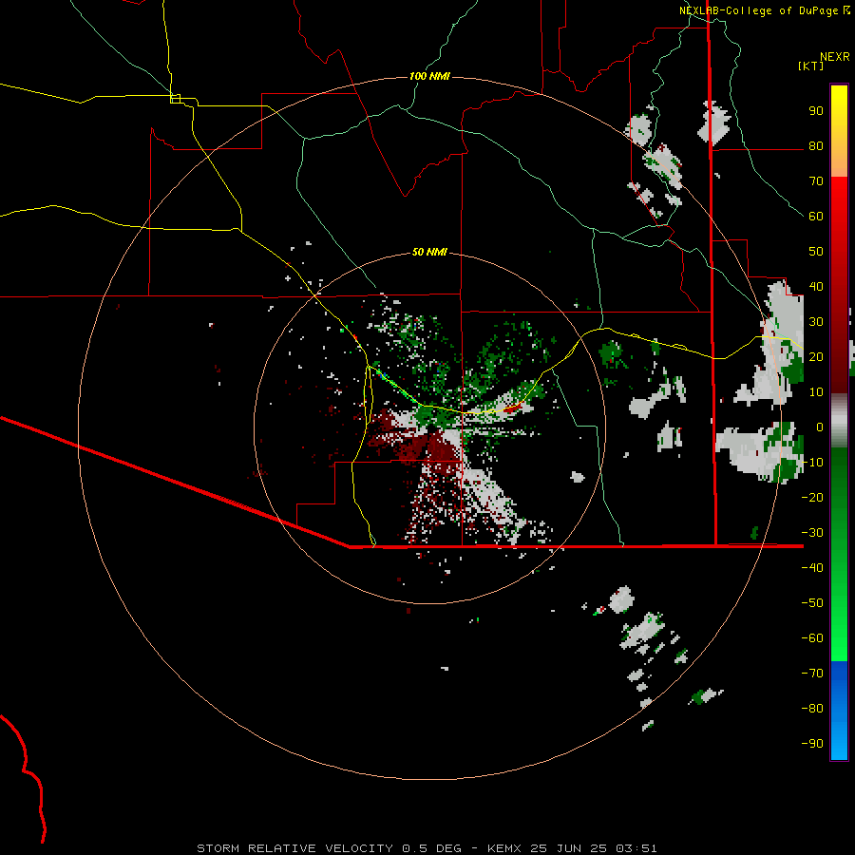855x855 pixels.
Task: Click the NEXLAB-College of DuPage watermark text
Action: pyautogui.click(x=760, y=10)
